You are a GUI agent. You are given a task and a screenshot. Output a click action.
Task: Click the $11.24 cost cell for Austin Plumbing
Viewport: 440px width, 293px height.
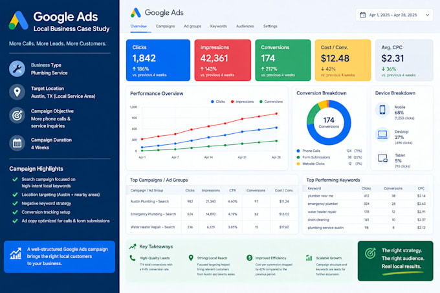284,201
